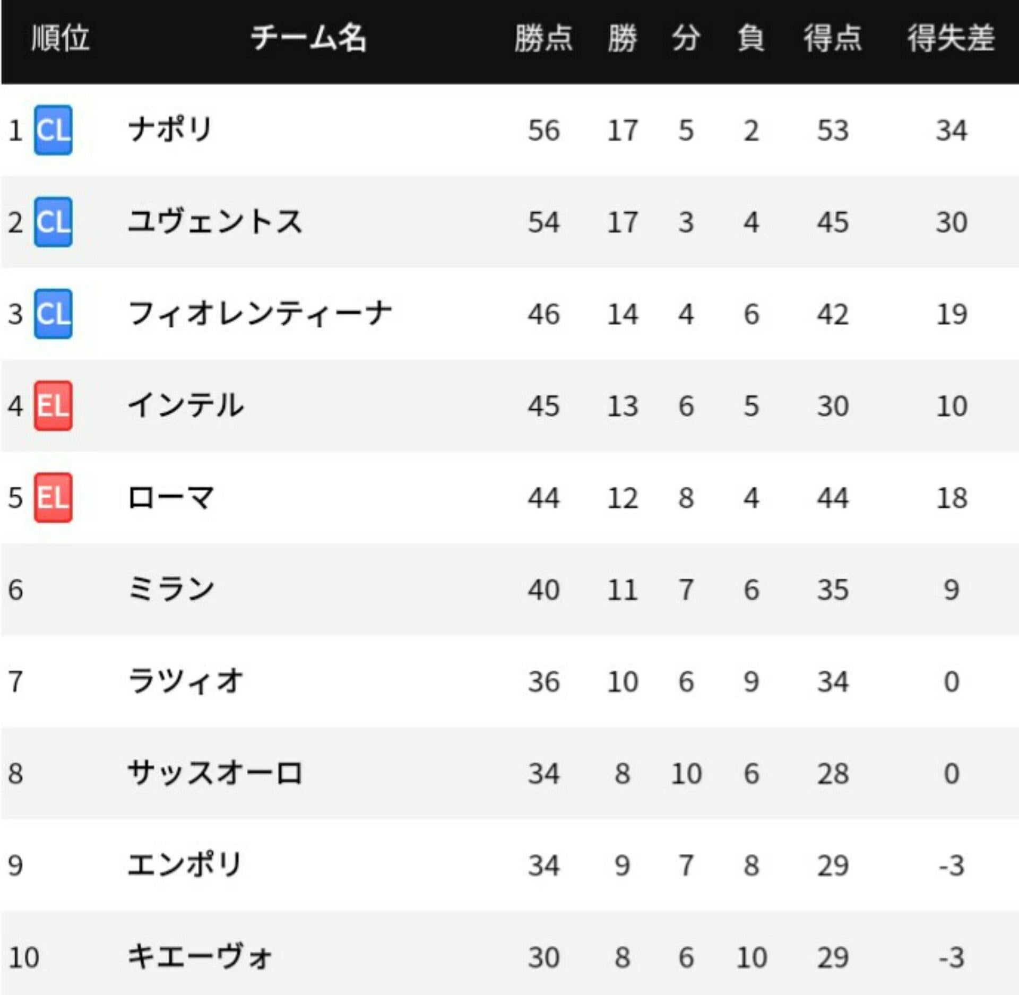Sort table by 勝点 header

[x=543, y=38]
